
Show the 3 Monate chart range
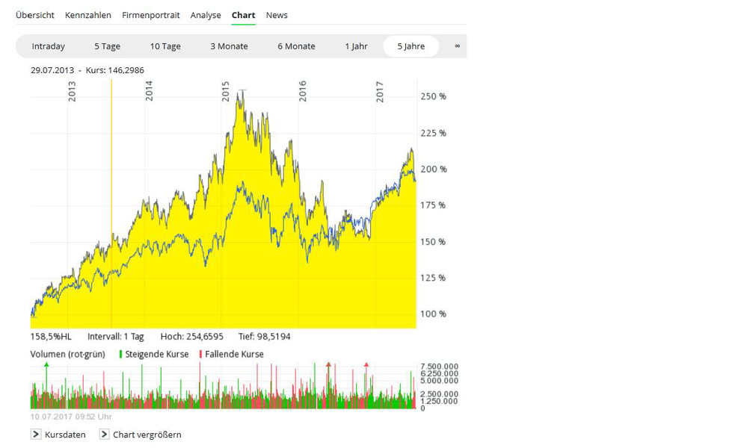[x=229, y=46]
